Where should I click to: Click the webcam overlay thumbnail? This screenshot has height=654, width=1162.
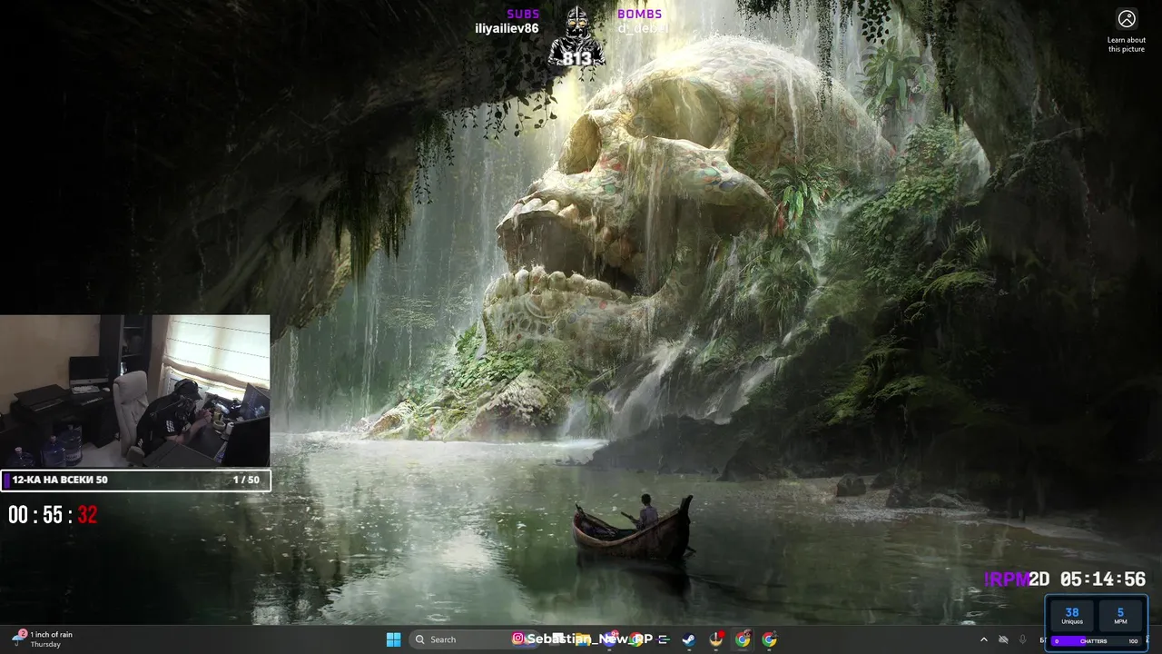[135, 391]
